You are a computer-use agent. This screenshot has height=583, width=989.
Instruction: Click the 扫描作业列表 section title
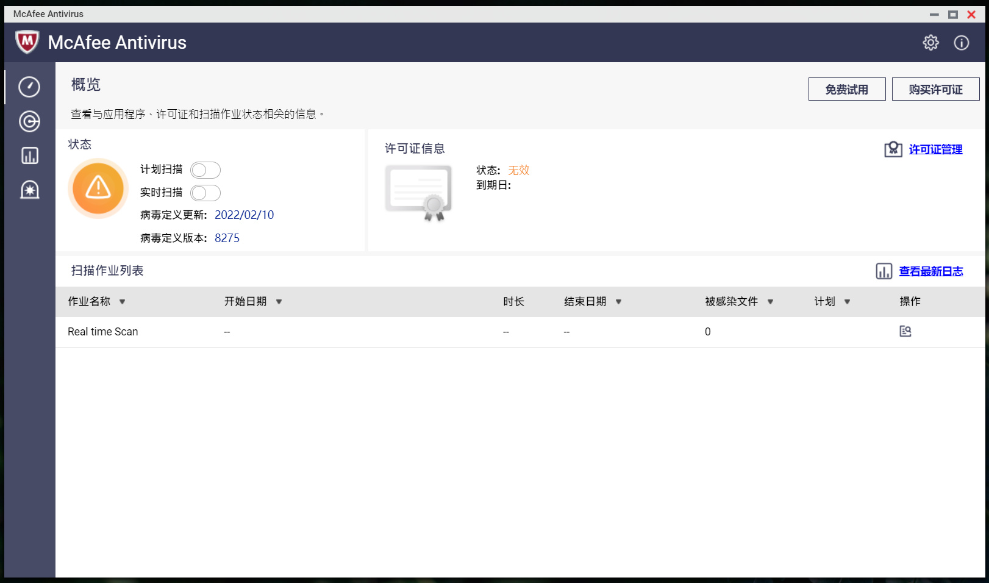point(107,271)
